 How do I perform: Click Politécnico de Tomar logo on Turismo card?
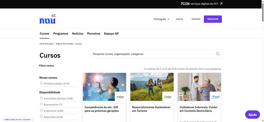168,97
